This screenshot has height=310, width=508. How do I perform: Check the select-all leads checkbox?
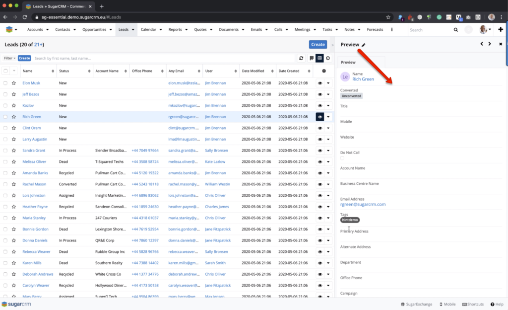pyautogui.click(x=5, y=71)
